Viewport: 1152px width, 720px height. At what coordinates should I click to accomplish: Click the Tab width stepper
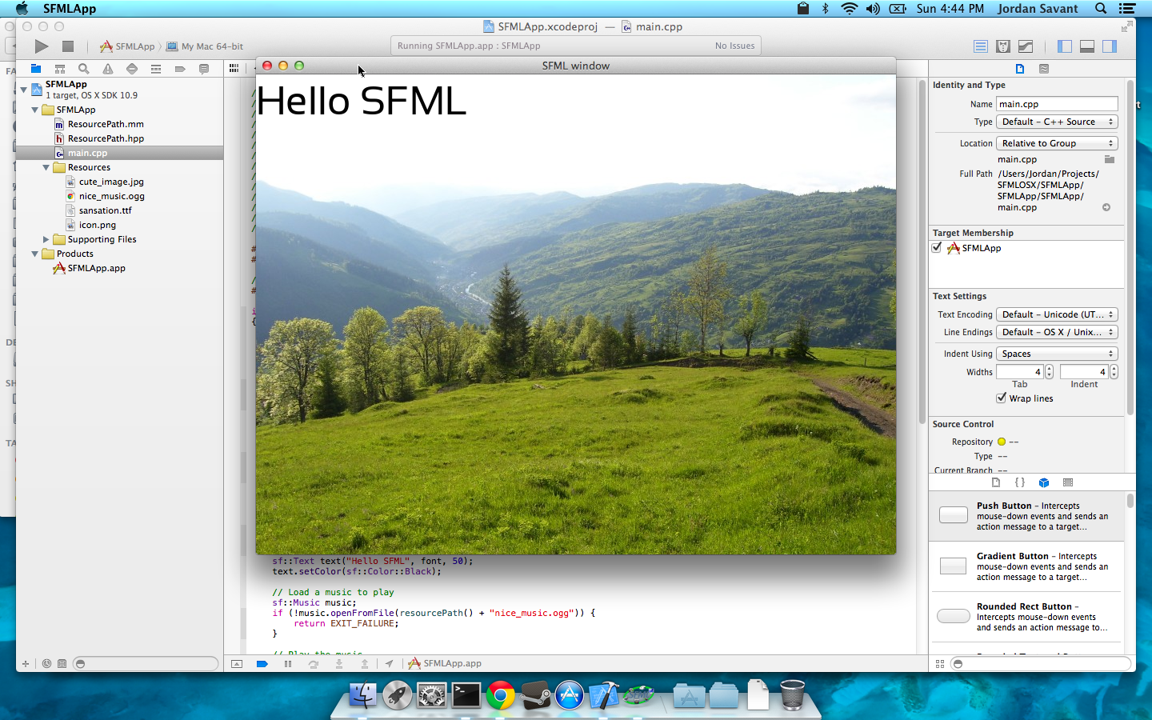tap(1050, 372)
